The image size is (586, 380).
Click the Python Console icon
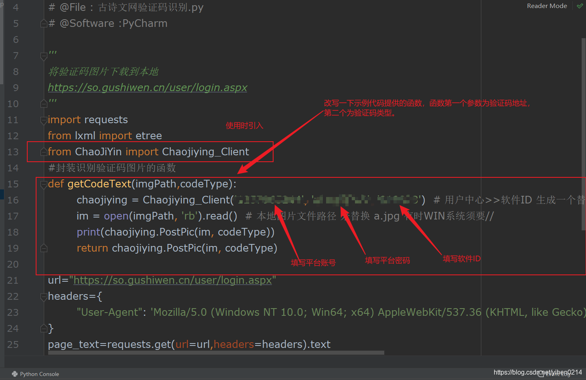click(x=15, y=374)
